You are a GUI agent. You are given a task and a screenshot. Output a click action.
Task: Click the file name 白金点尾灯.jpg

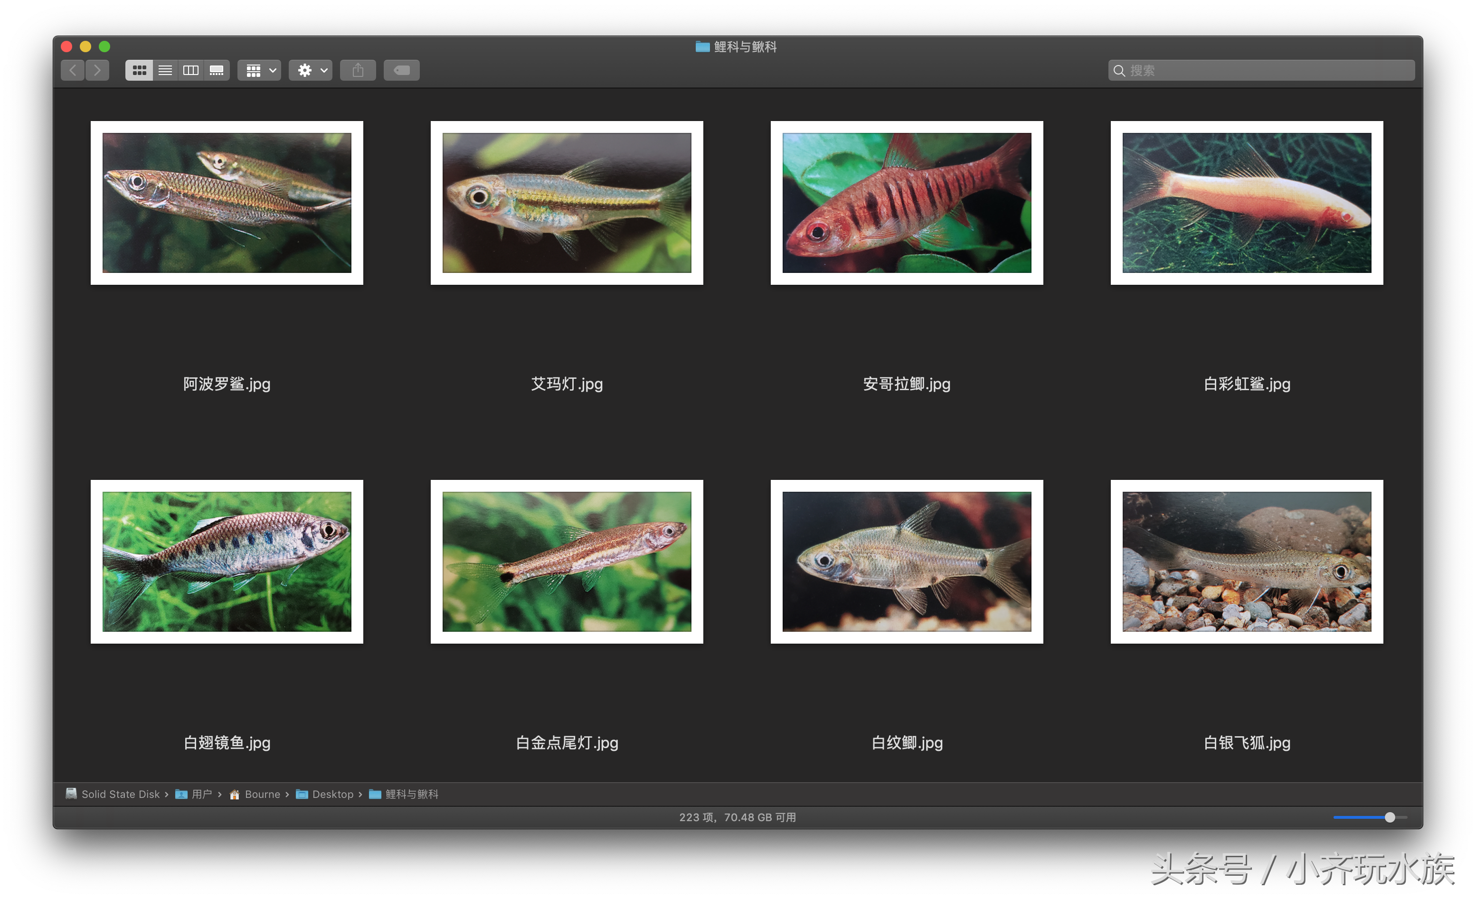567,743
